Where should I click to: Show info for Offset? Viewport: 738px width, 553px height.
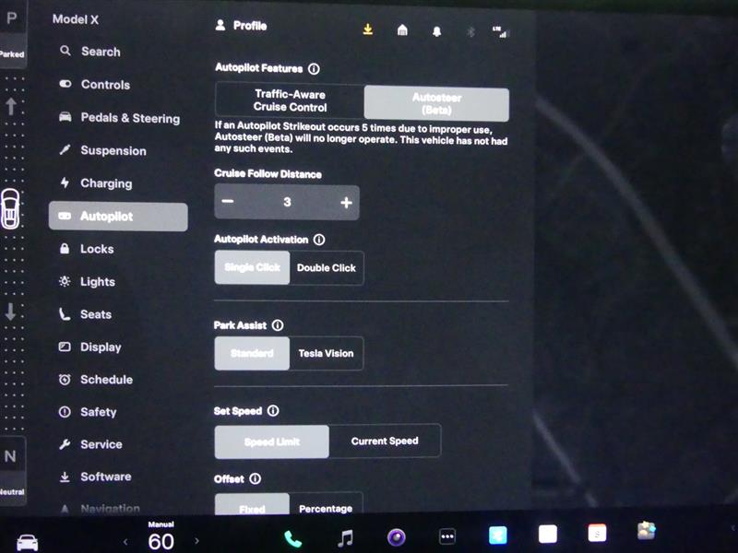pyautogui.click(x=256, y=478)
